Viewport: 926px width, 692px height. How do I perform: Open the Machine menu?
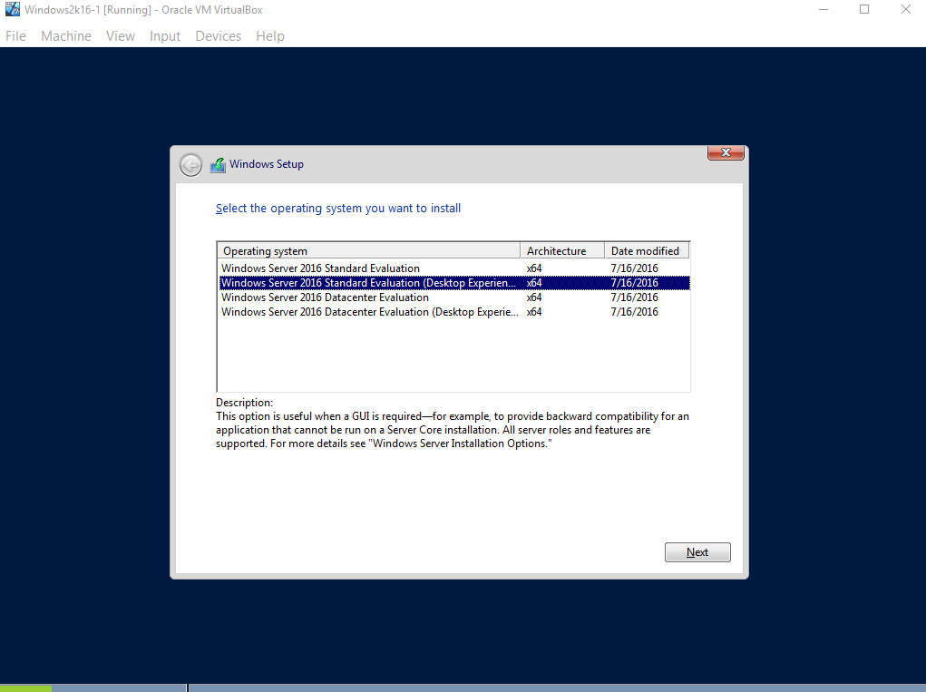pos(66,36)
